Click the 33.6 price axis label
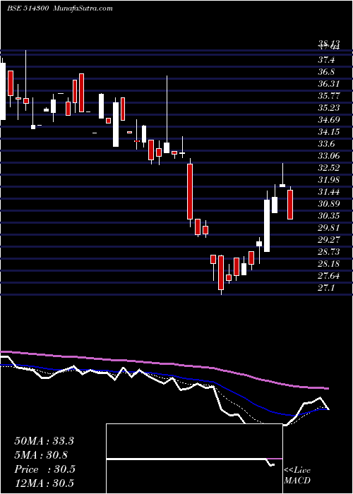Image resolution: width=353 pixels, height=494 pixels. click(326, 144)
